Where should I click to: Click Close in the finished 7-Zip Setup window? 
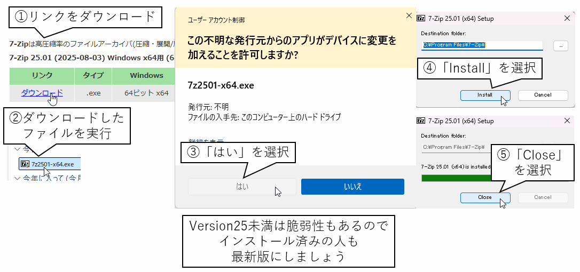click(485, 197)
